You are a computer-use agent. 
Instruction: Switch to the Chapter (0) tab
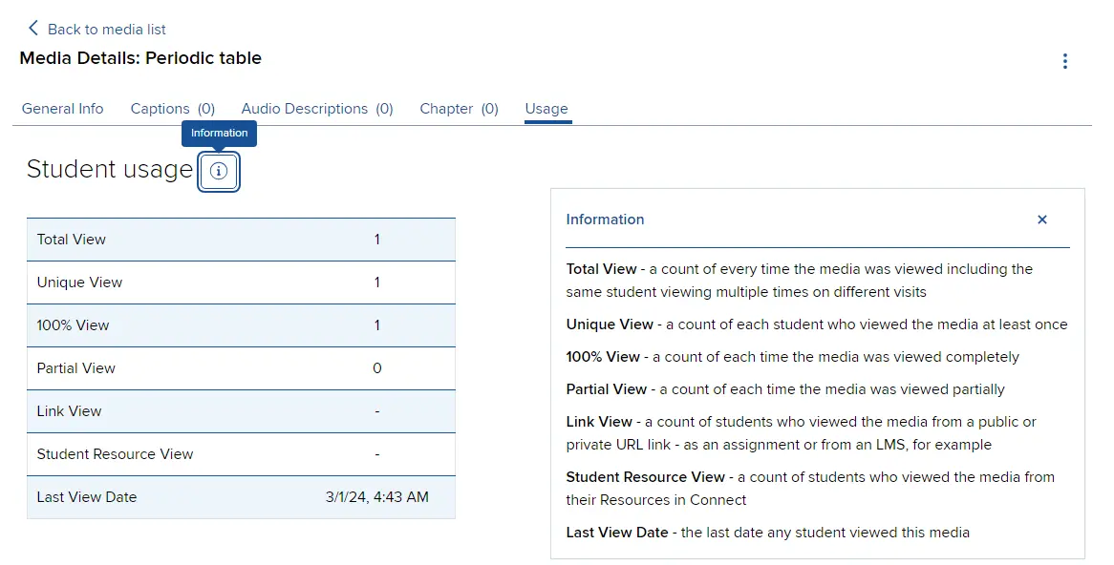459,109
